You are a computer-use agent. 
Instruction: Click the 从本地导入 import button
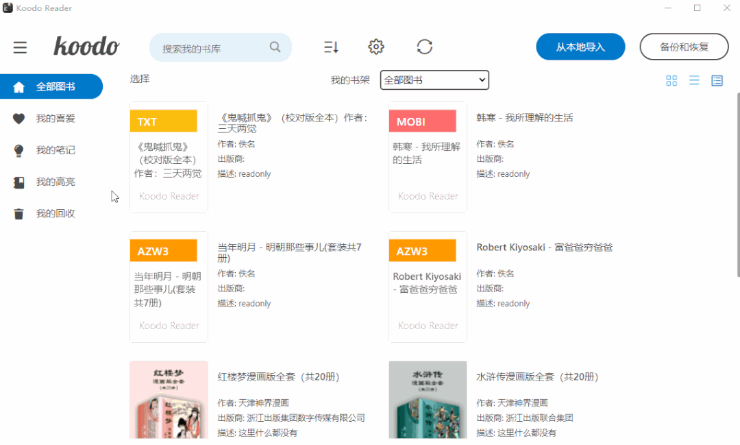[x=580, y=47]
